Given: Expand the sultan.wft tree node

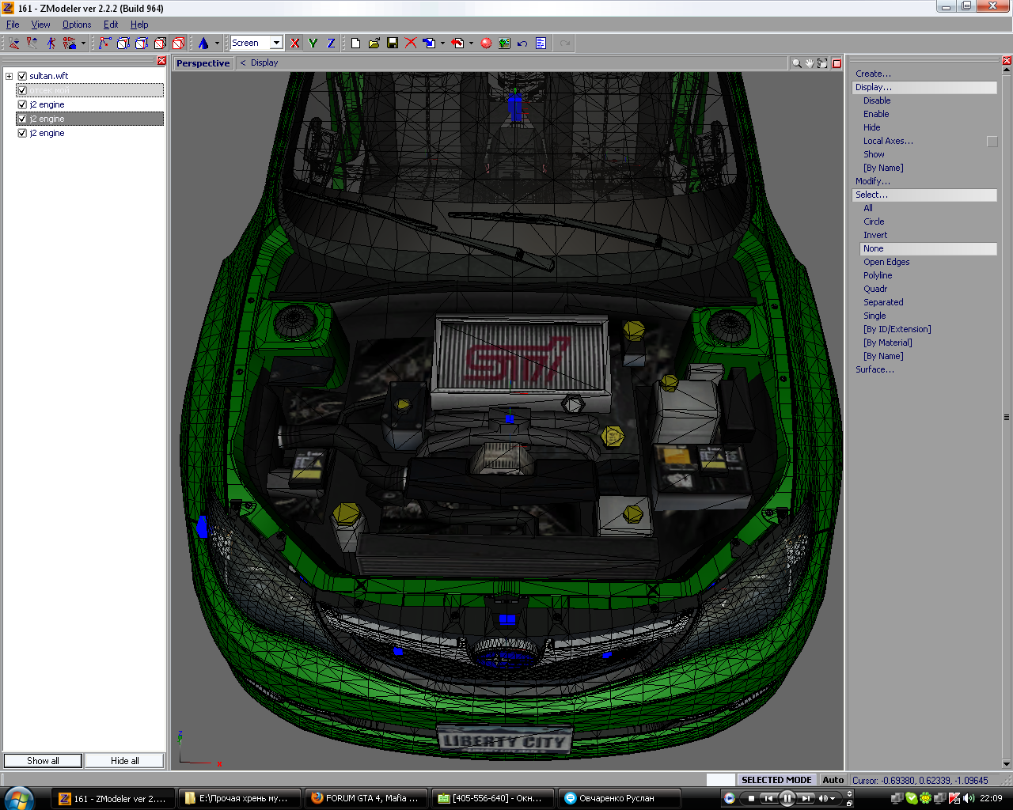Looking at the screenshot, I should [9, 76].
